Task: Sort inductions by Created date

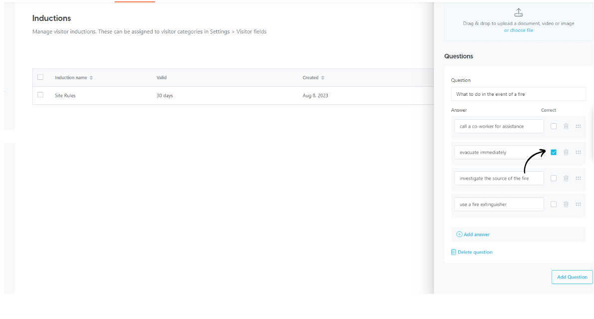Action: [x=323, y=78]
